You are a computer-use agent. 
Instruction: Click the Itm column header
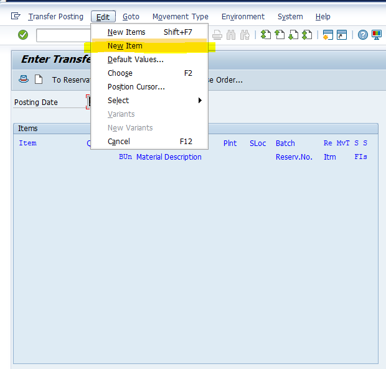(329, 157)
